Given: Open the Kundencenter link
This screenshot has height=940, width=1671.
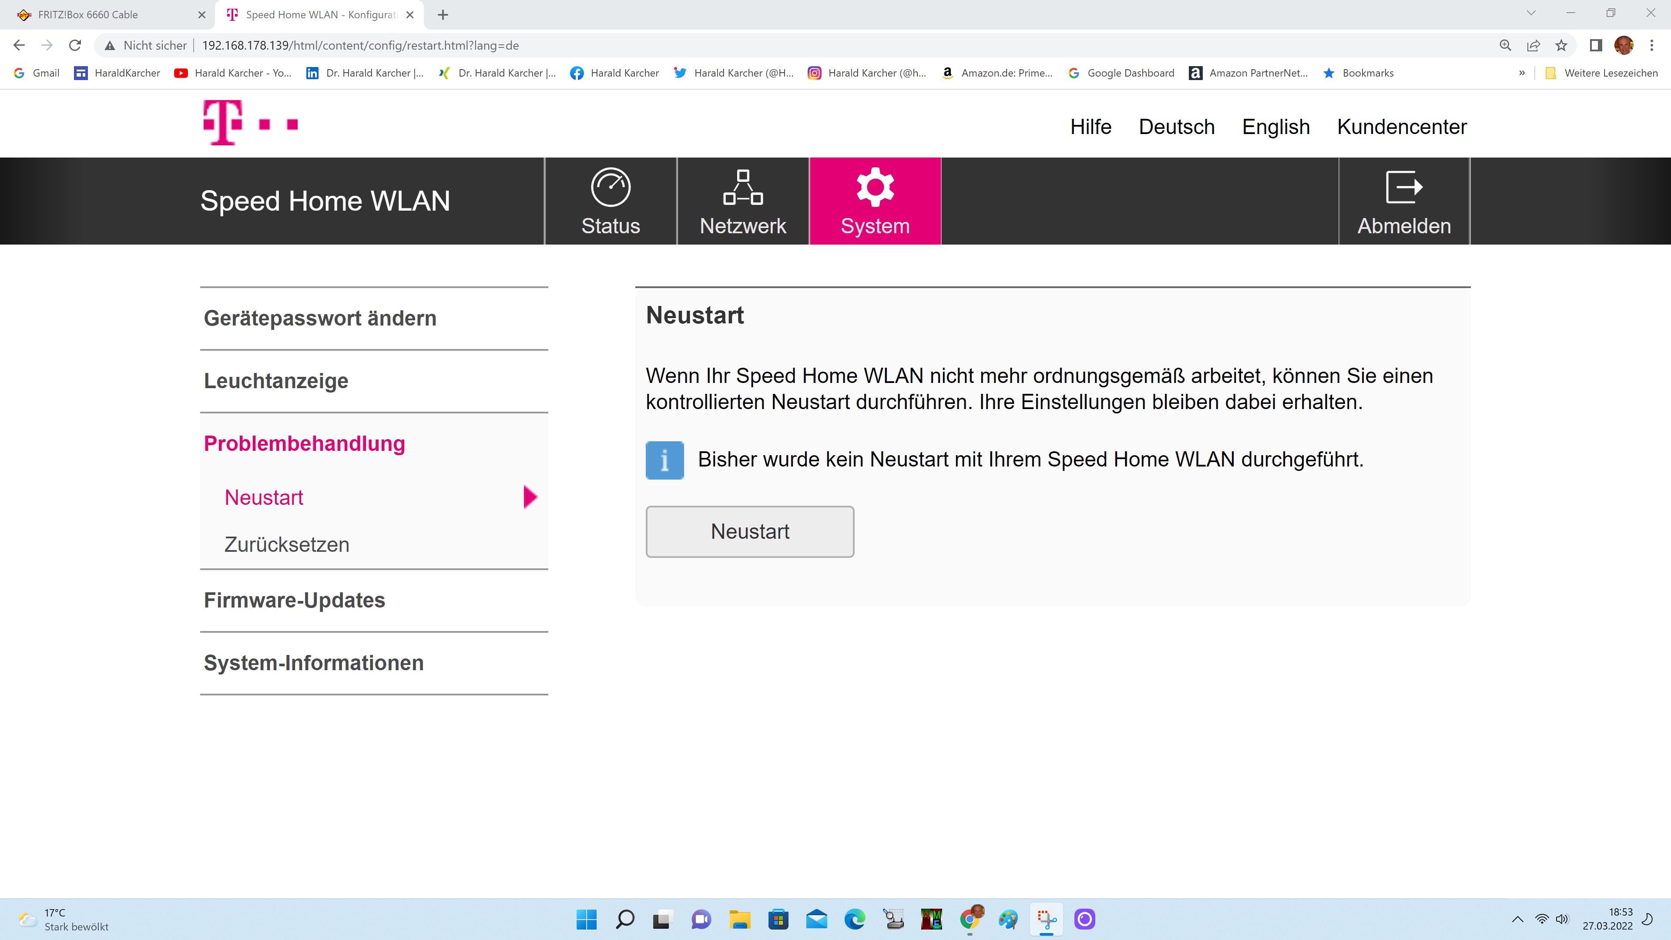Looking at the screenshot, I should click(1401, 127).
